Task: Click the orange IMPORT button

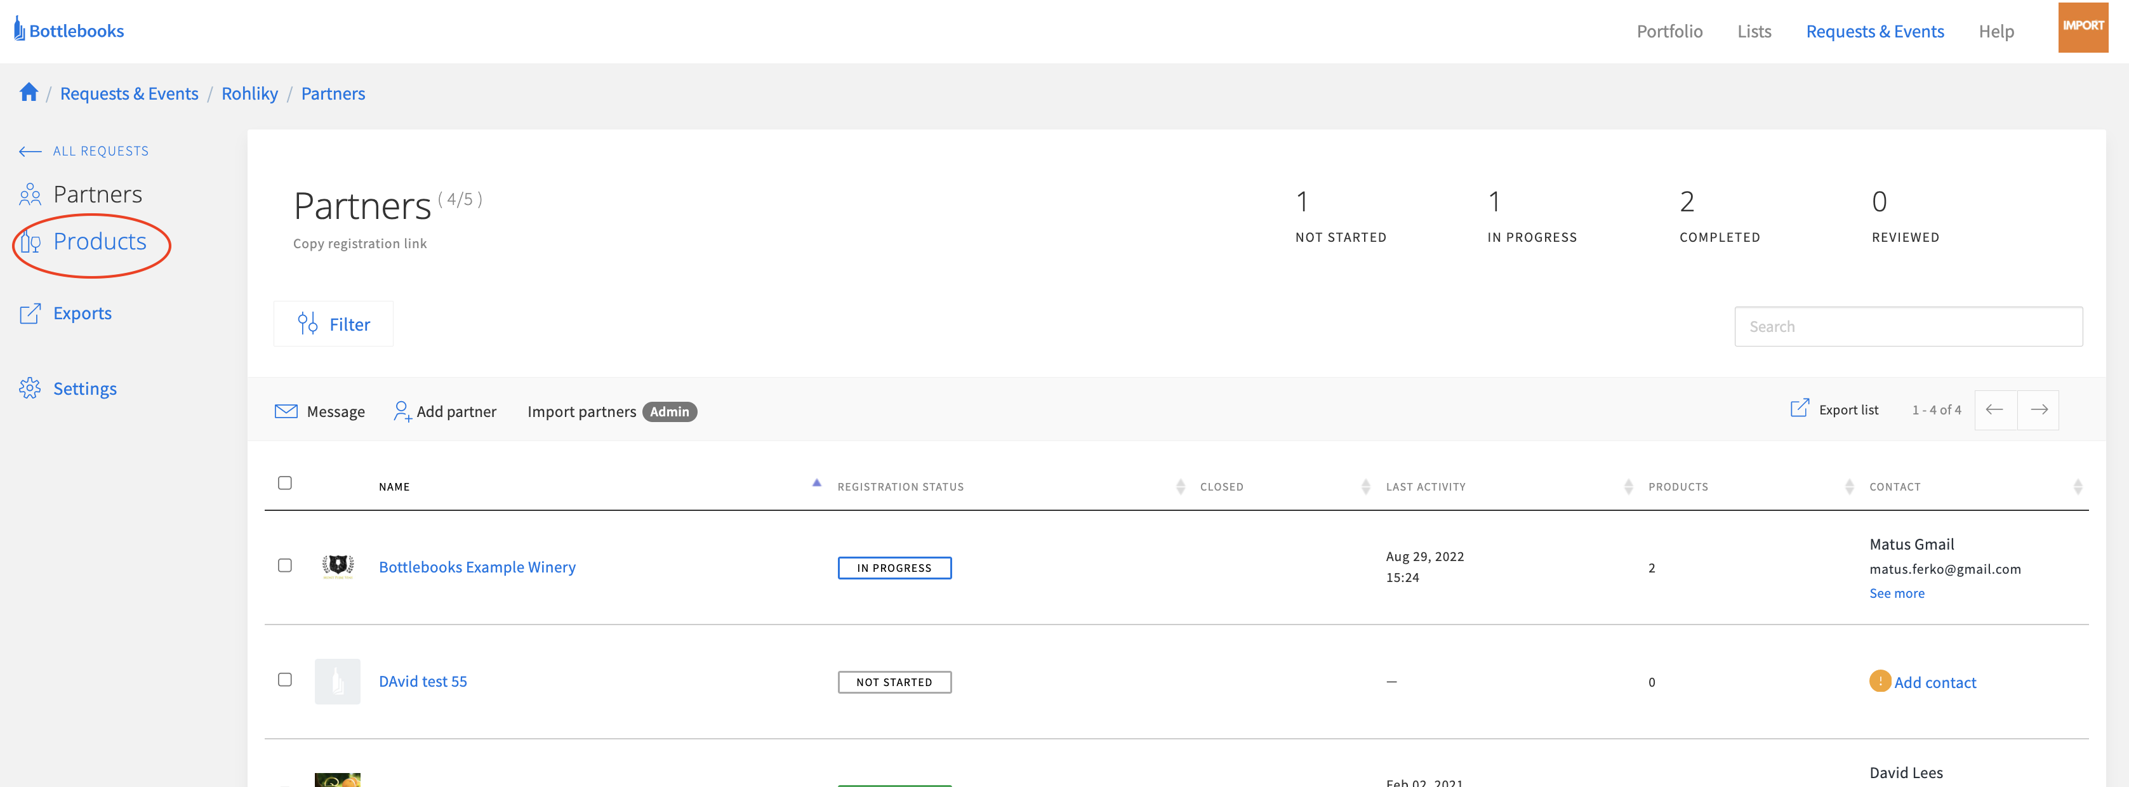Action: click(x=2082, y=27)
